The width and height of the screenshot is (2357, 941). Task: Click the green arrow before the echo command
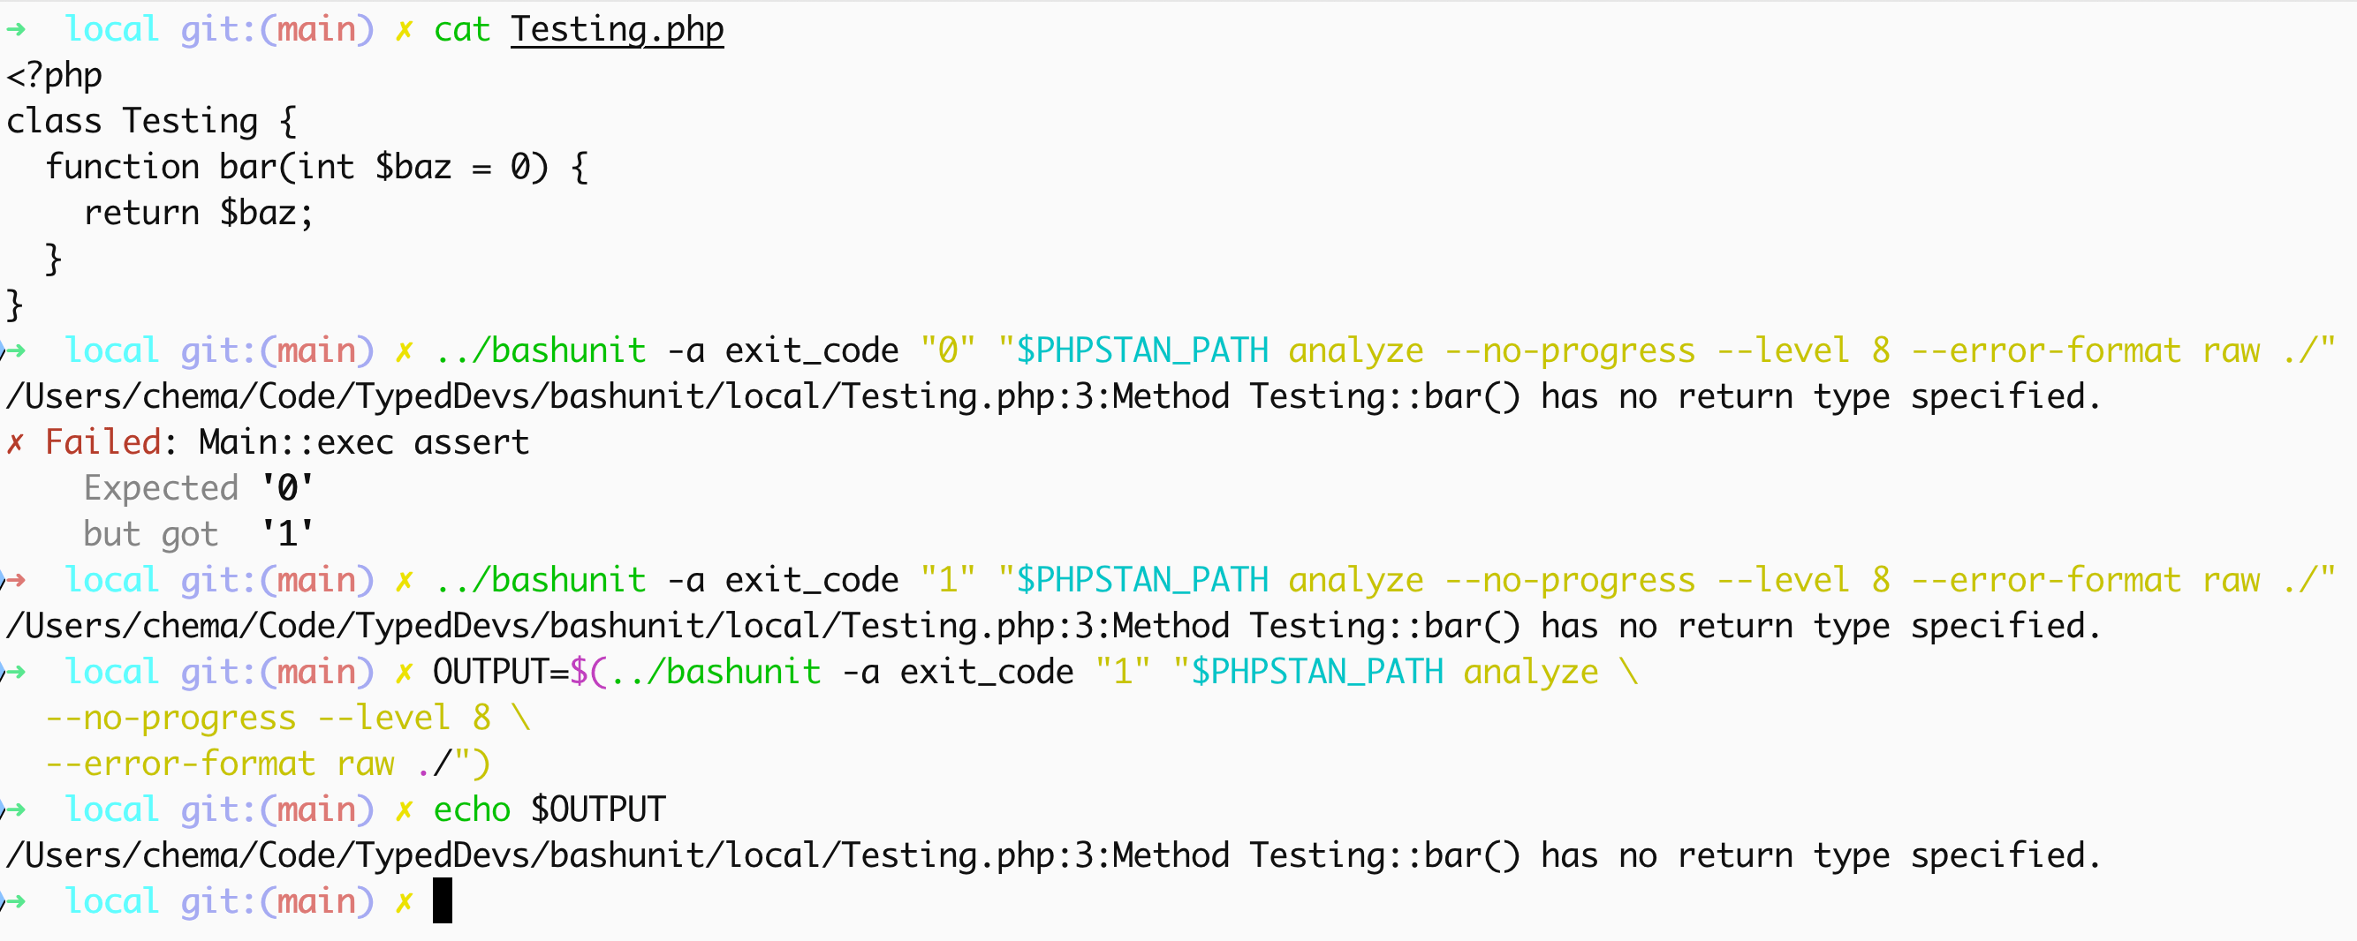coord(16,809)
